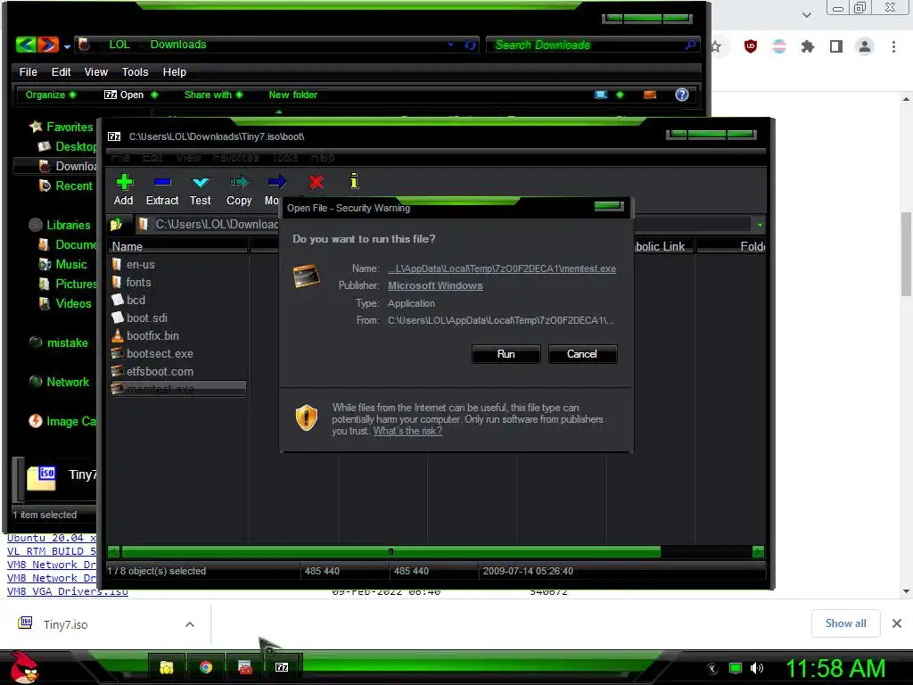The height and width of the screenshot is (685, 913).
Task: Select boot.sdi in the 7-Zip list
Action: click(140, 318)
